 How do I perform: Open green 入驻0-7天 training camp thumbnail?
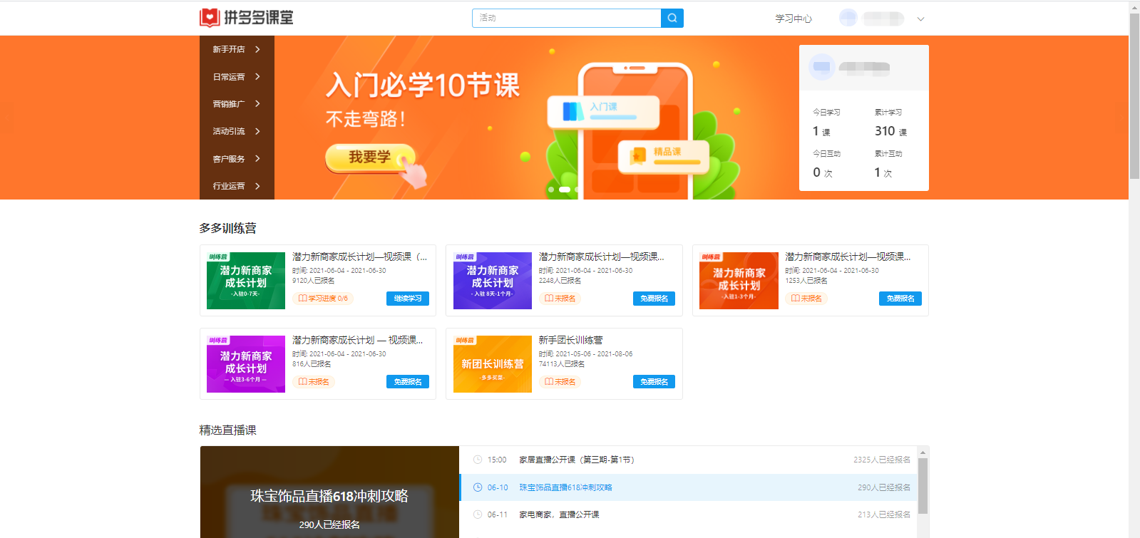pos(246,281)
